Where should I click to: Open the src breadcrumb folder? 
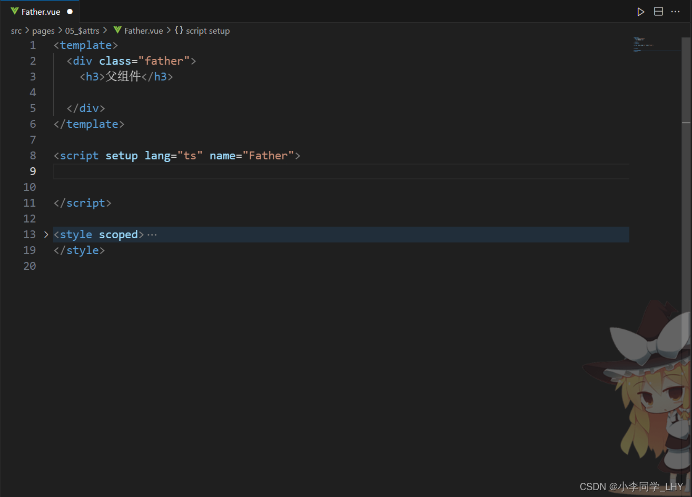[16, 31]
